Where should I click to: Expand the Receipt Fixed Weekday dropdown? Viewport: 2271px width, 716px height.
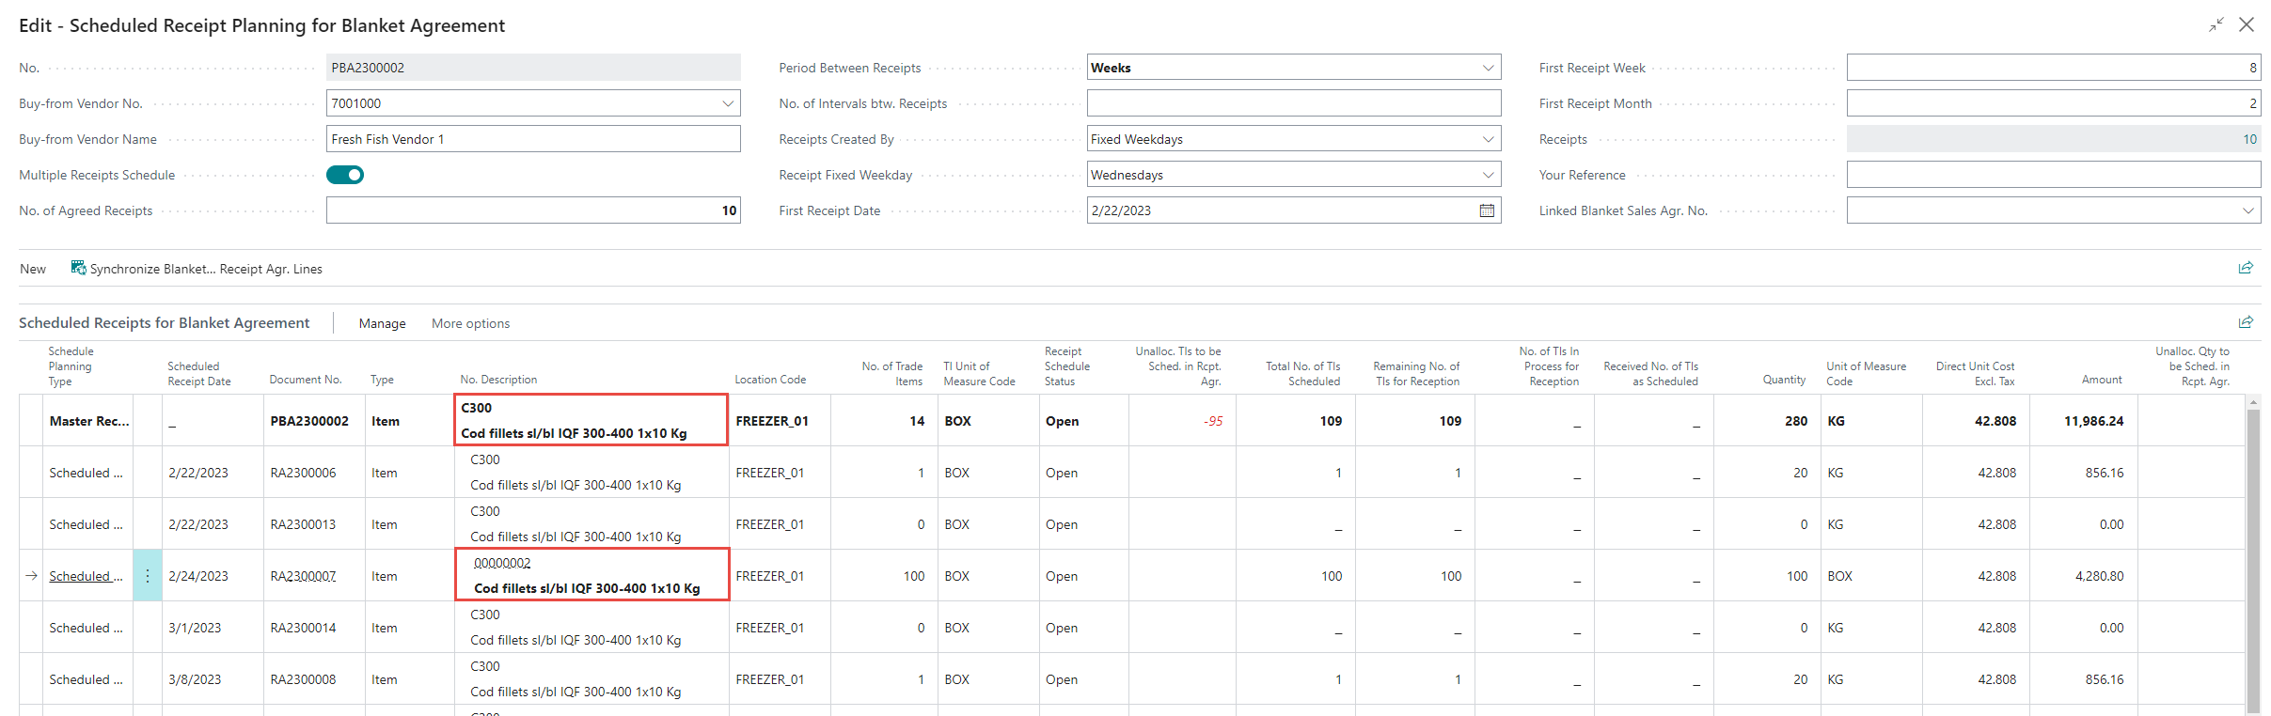pyautogui.click(x=1488, y=175)
